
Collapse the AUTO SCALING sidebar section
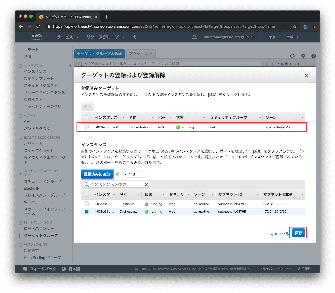(x=20, y=245)
